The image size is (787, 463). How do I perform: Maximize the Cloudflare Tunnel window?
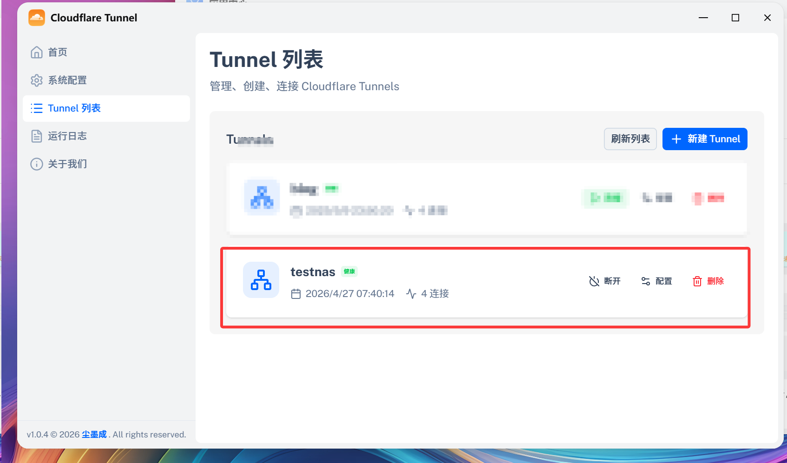[x=735, y=18]
